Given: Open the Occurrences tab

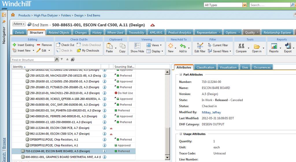Looking at the screenshot, I should point(262,67).
